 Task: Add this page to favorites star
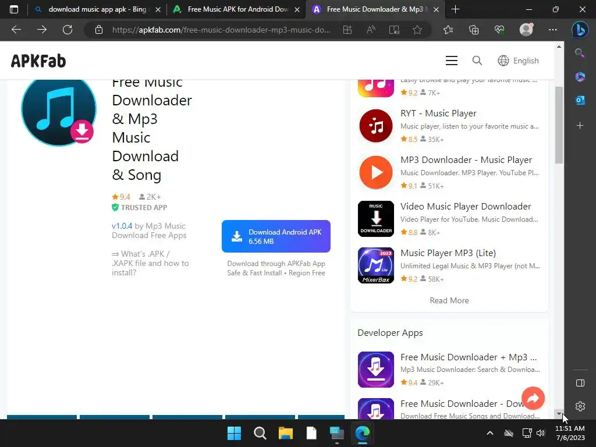click(417, 30)
